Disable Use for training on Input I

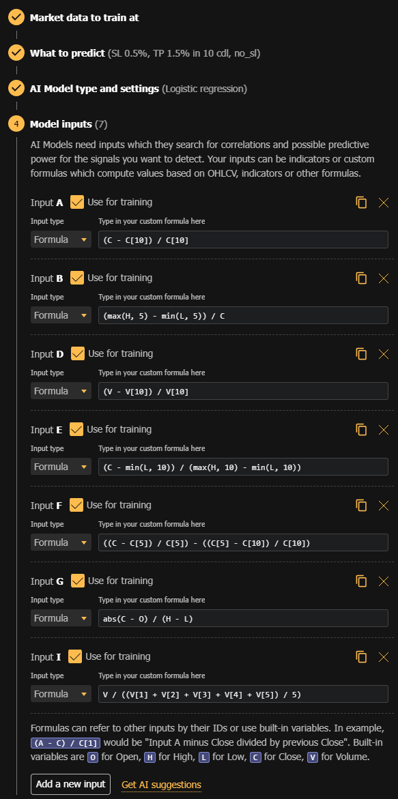75,656
